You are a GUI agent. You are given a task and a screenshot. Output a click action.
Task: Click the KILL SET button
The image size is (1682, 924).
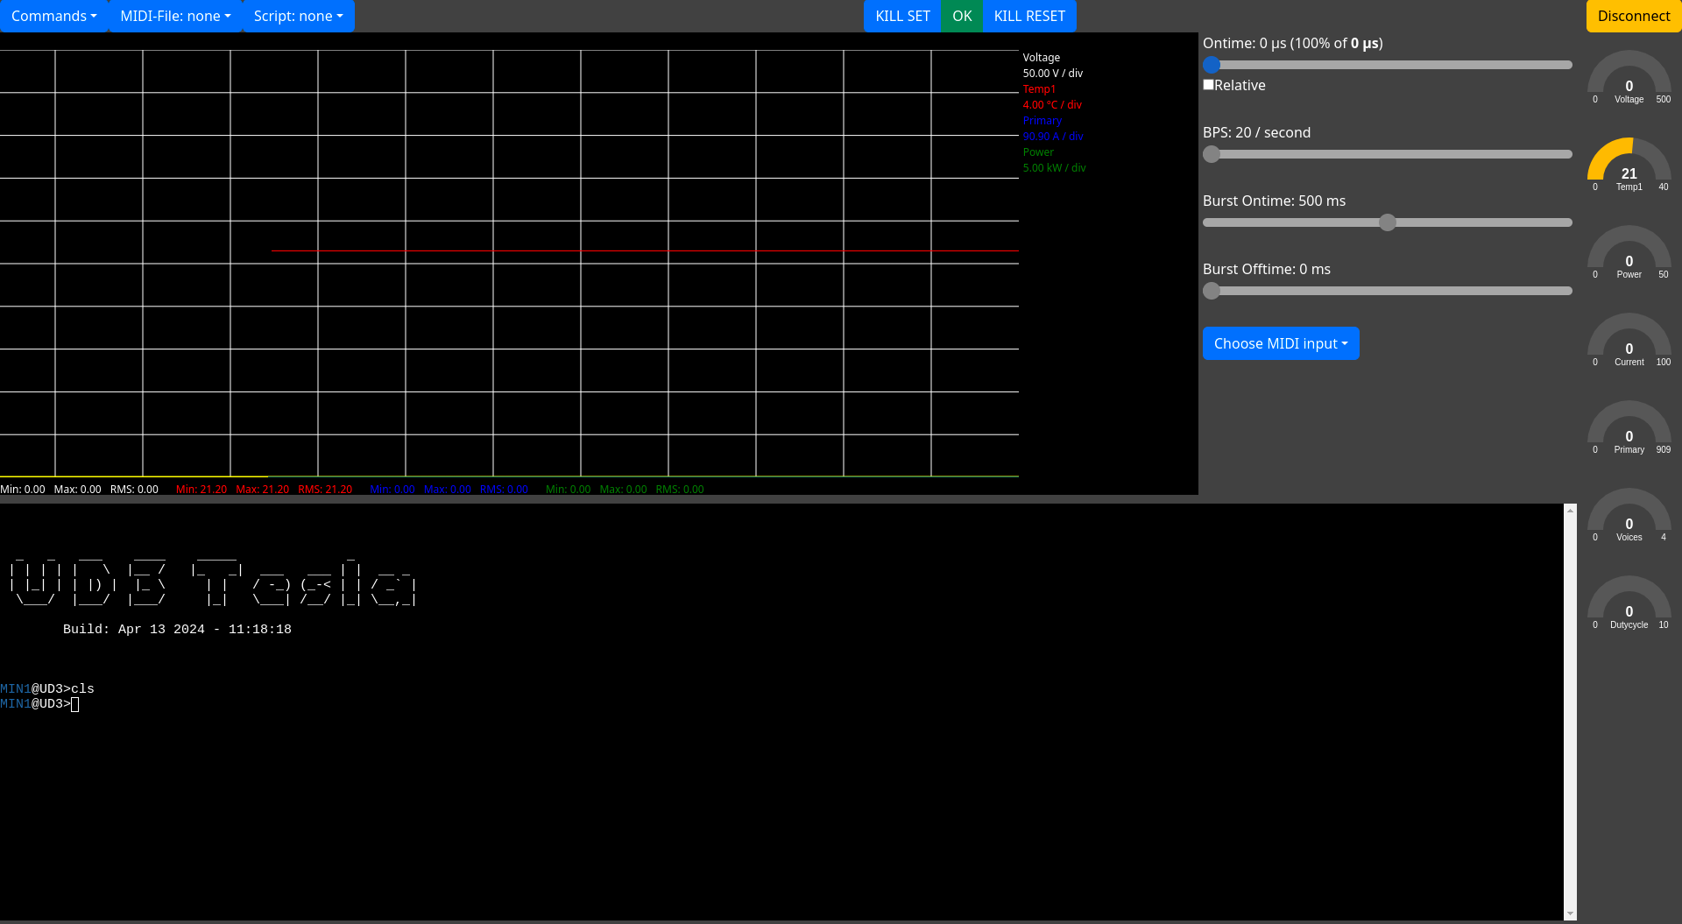point(902,16)
